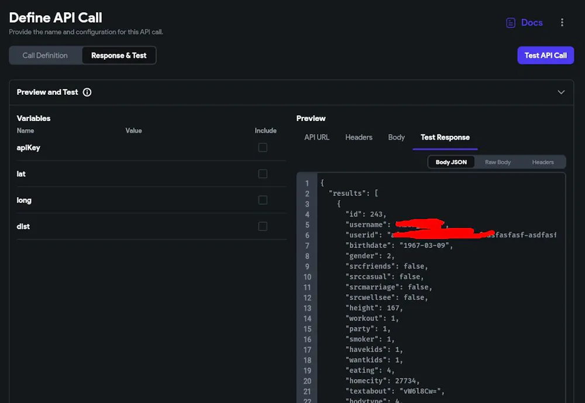This screenshot has width=585, height=403.
Task: Open the three-dot more options menu
Action: point(562,22)
